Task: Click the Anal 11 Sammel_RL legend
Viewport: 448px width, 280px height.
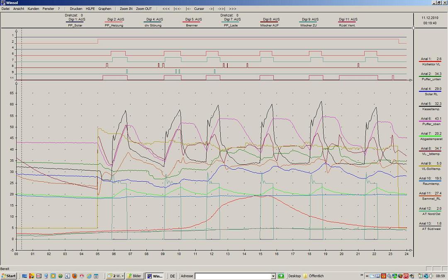Action: [431, 196]
